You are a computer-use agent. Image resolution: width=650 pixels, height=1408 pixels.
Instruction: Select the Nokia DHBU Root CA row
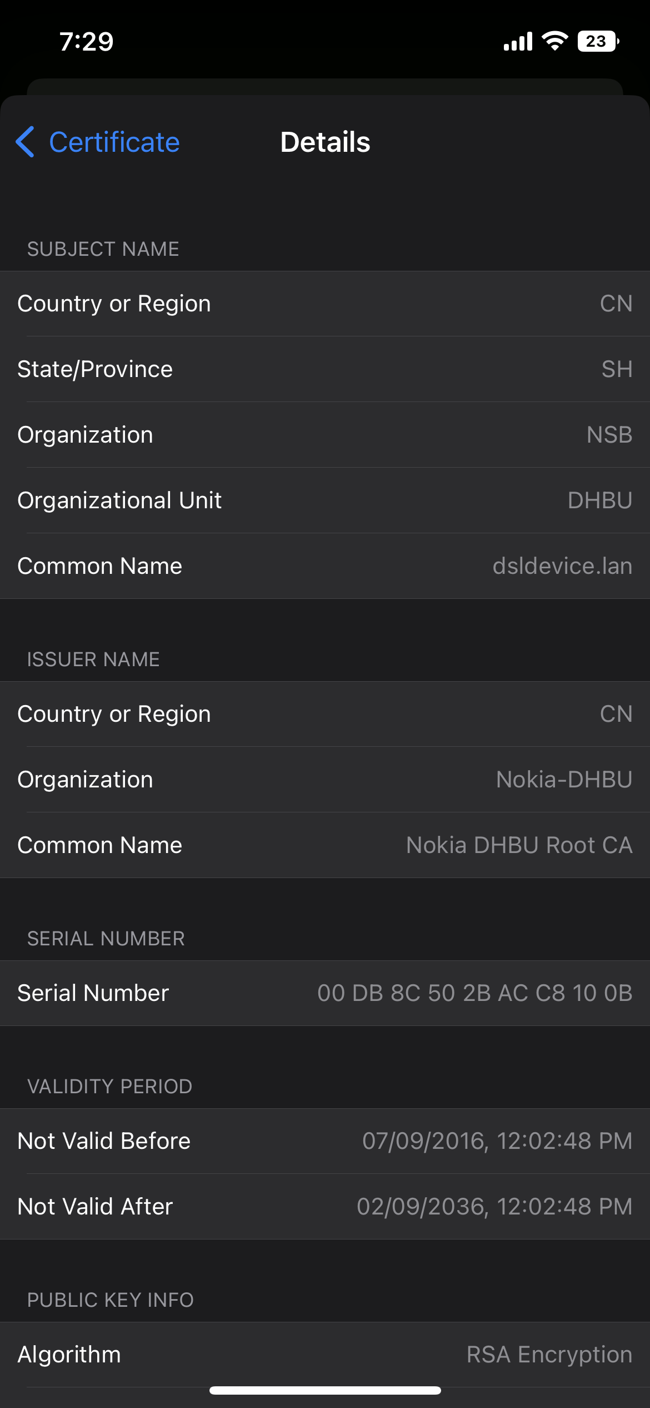point(325,845)
